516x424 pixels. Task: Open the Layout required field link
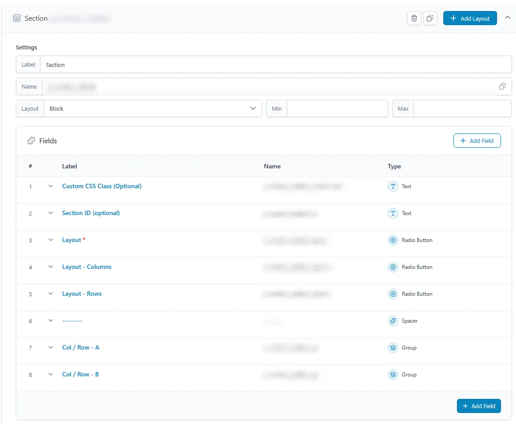[x=72, y=240]
